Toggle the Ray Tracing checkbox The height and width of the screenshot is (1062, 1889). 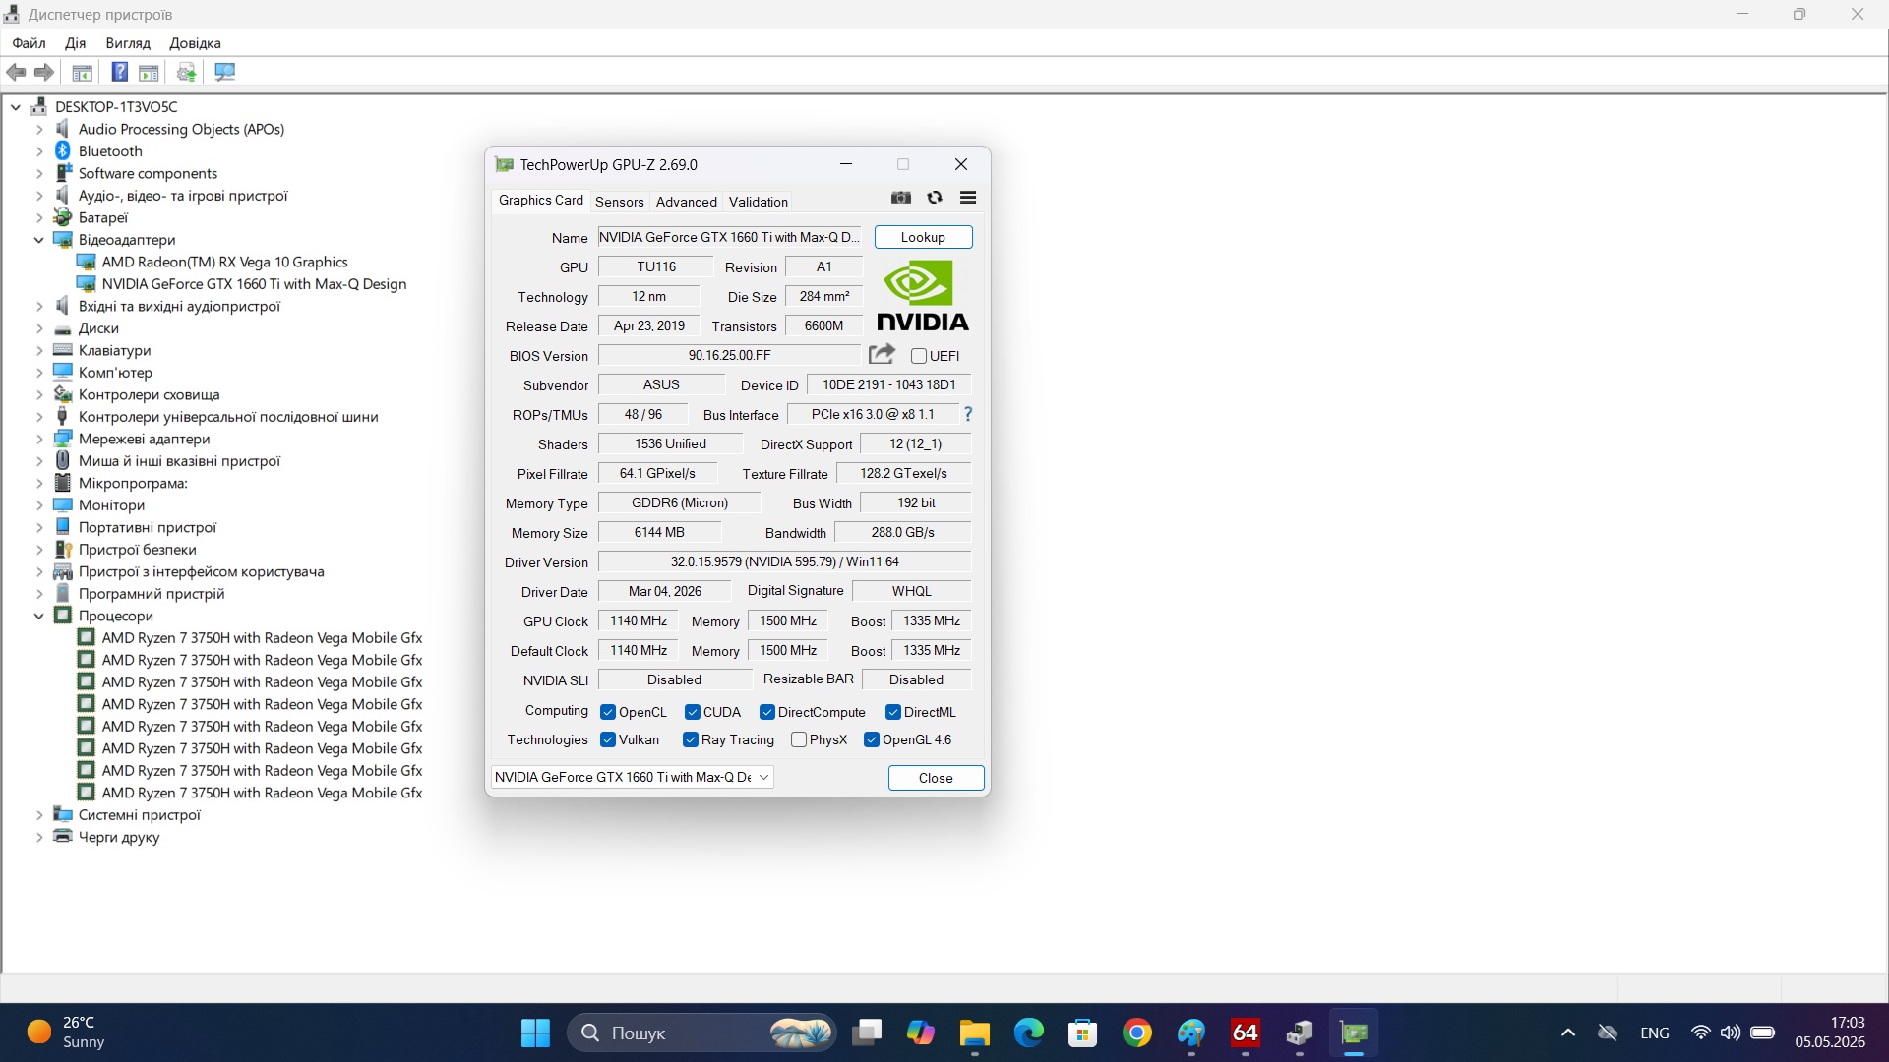691,739
